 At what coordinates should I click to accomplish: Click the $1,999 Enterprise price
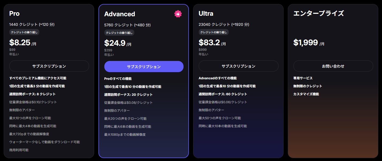[305, 43]
